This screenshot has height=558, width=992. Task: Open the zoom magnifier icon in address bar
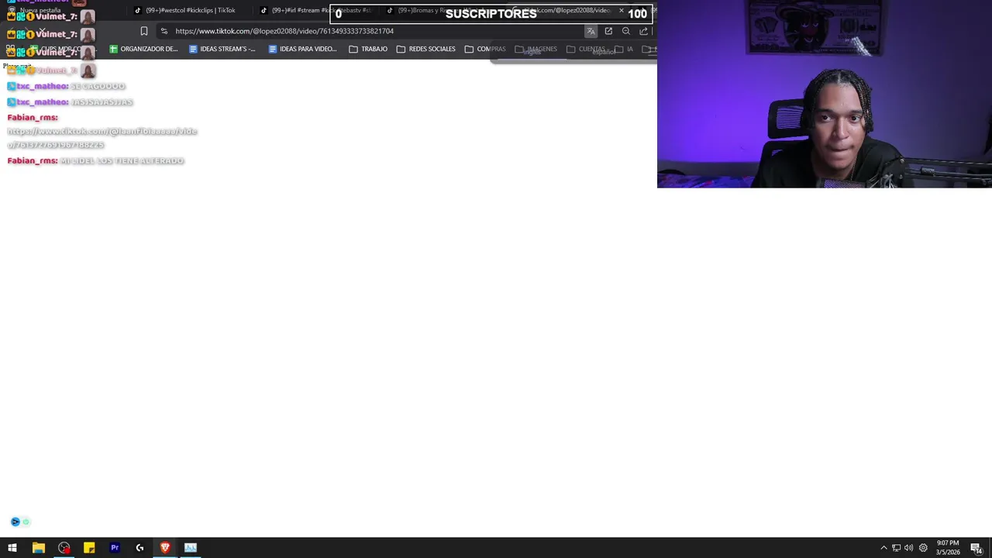coord(626,31)
